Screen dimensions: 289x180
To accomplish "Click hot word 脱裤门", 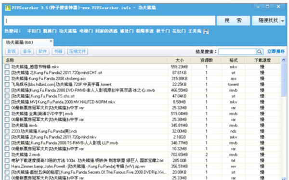I will click(50, 31).
